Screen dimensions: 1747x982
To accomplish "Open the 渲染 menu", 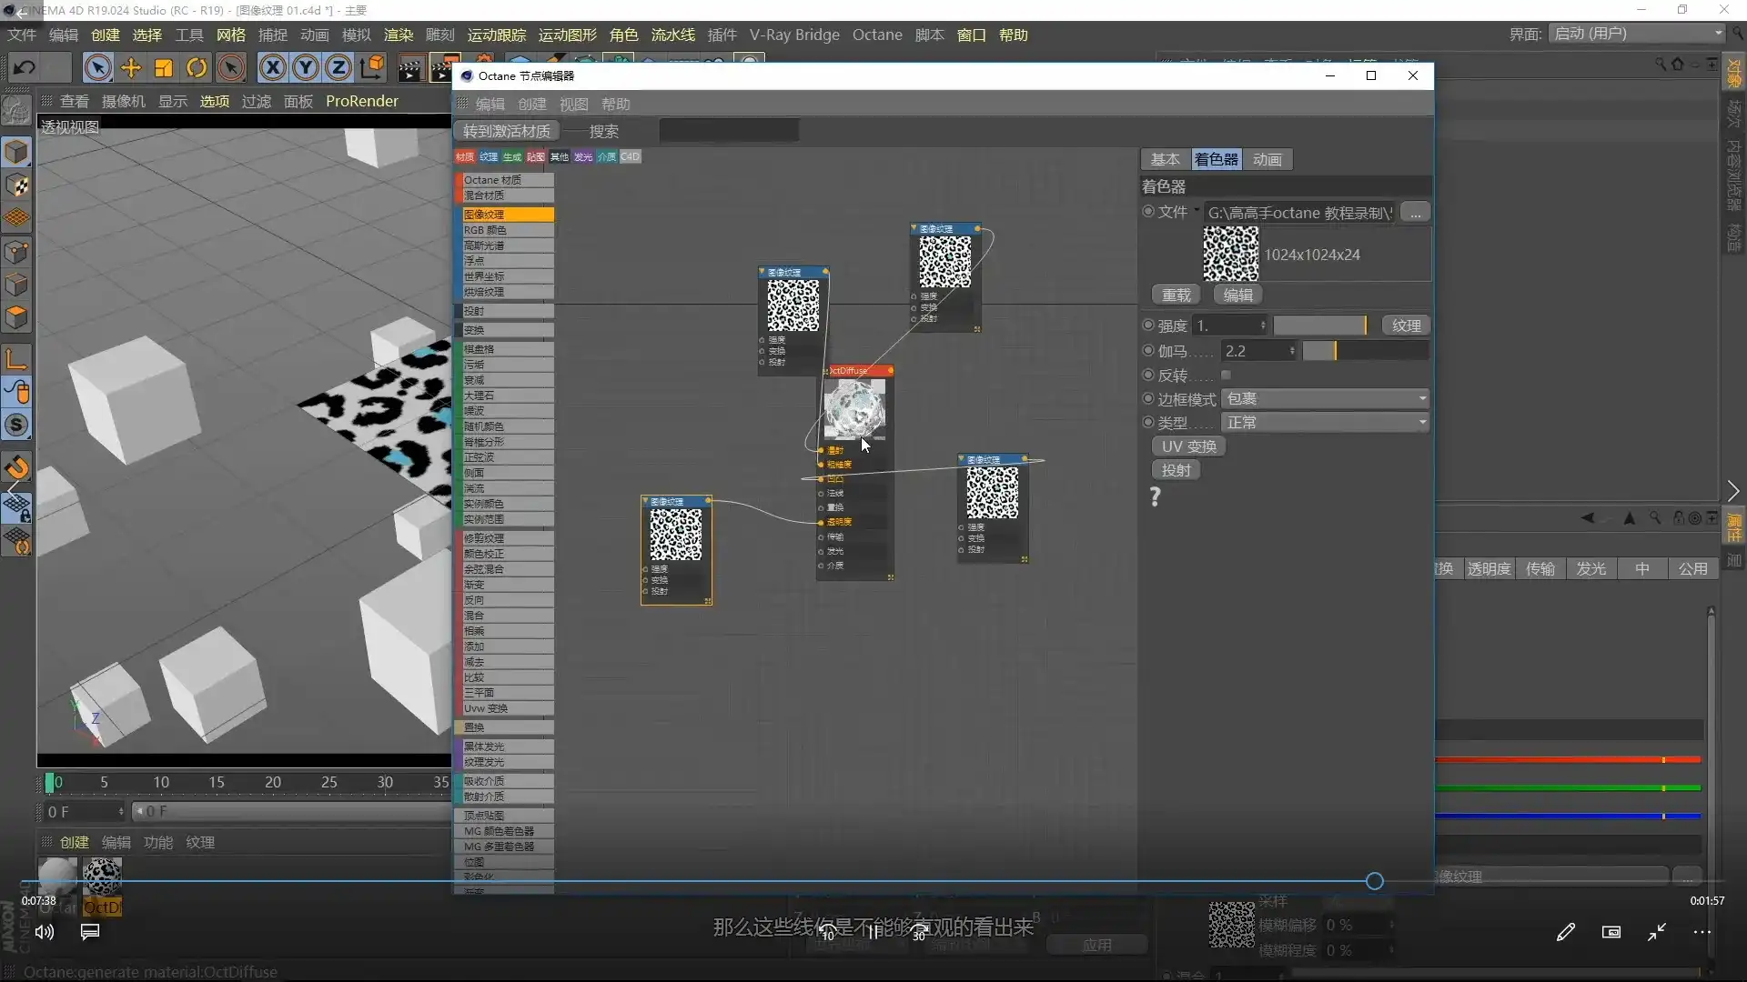I will 398,35.
